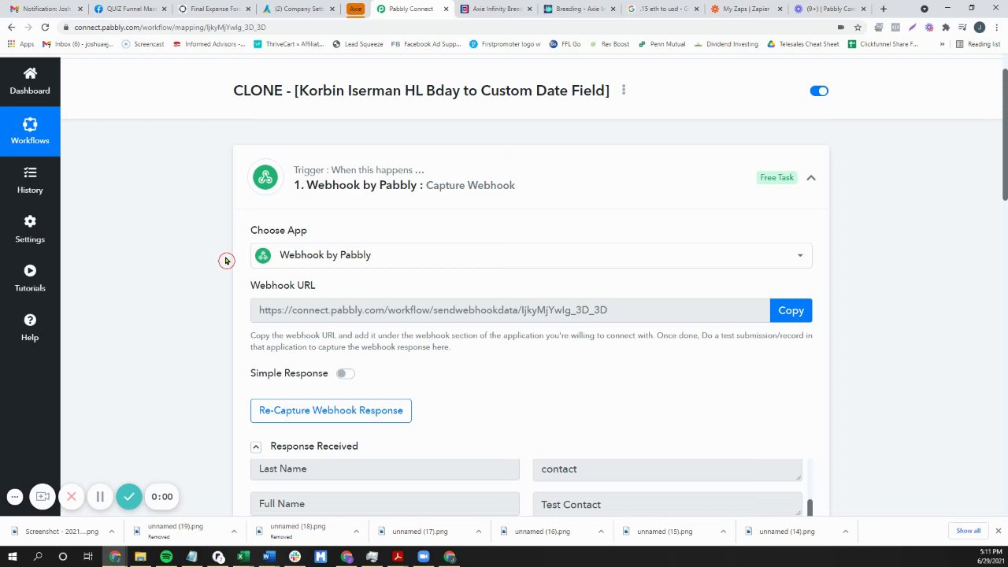Bookmark this page with the star
Screen dimensions: 1008x567
pyautogui.click(x=858, y=27)
